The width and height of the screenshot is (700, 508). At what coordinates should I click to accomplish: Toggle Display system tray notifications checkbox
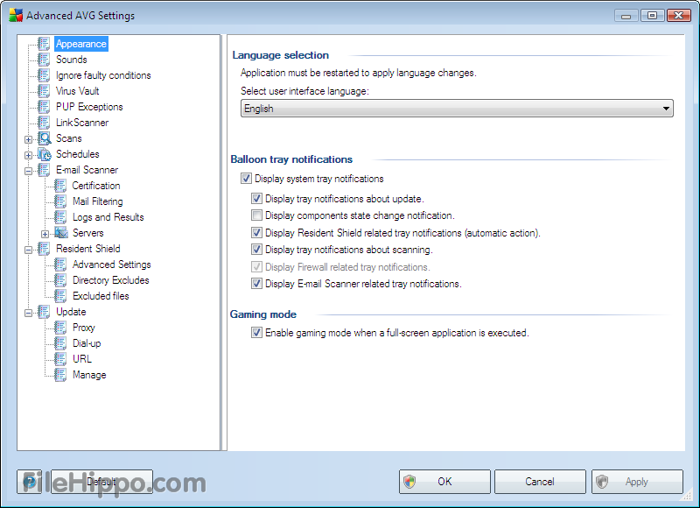[x=246, y=179]
